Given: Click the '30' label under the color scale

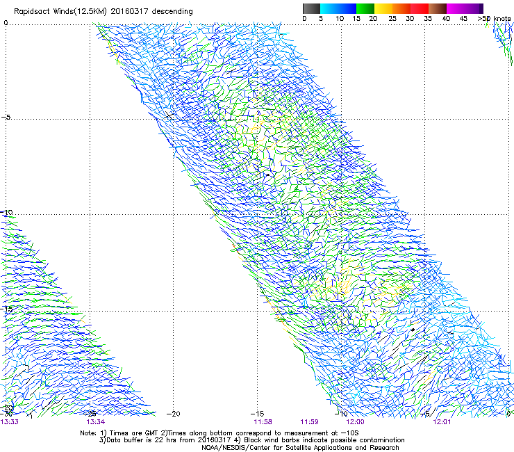Looking at the screenshot, I should pyautogui.click(x=410, y=19).
